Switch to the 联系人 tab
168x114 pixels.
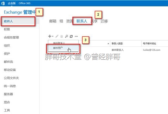coord(82,21)
